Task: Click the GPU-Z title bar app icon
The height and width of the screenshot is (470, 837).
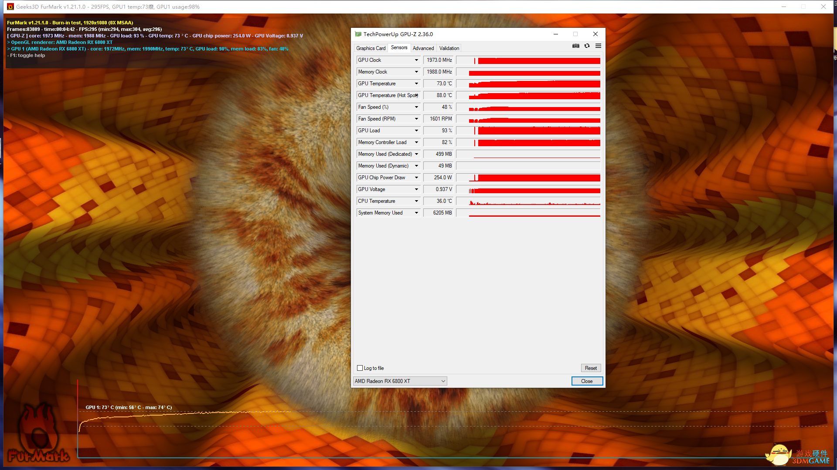Action: [358, 34]
